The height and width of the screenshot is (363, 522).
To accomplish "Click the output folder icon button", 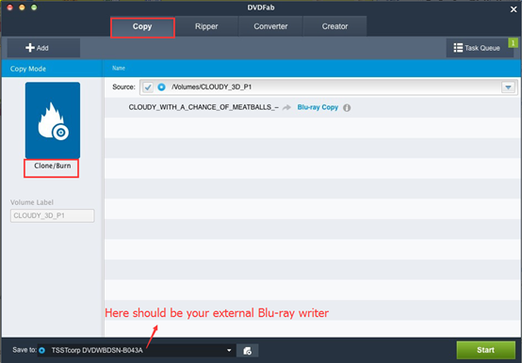I will click(x=247, y=351).
